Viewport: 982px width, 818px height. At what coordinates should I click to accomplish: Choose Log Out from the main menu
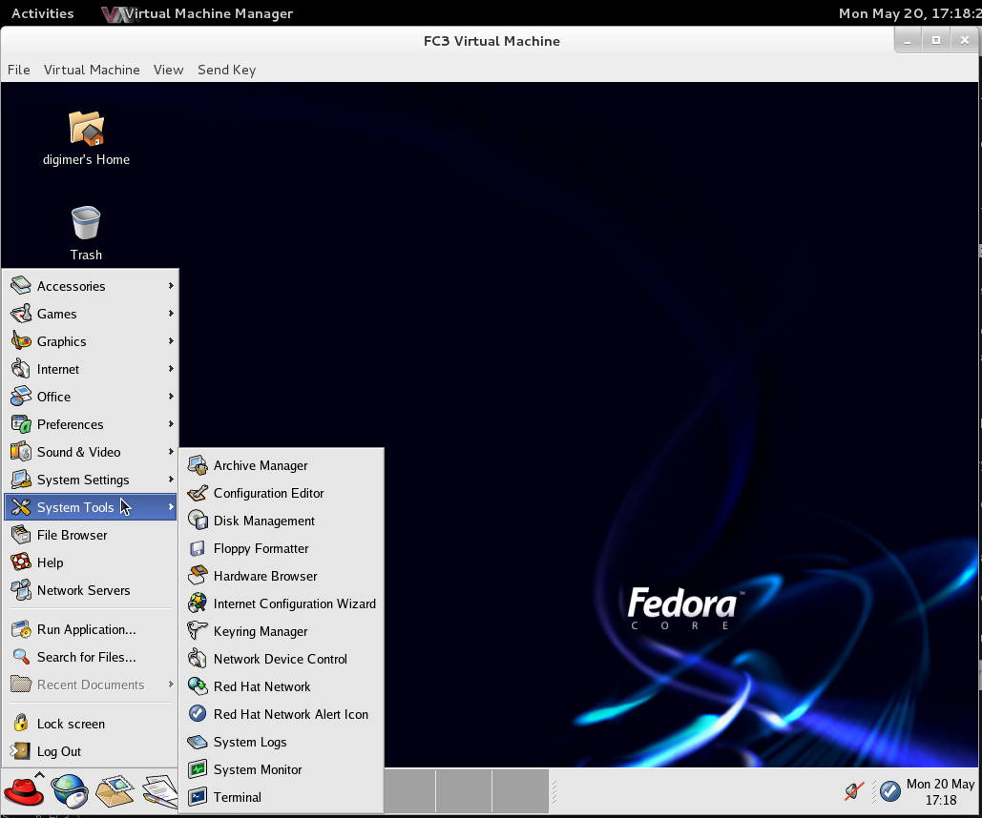click(91, 751)
